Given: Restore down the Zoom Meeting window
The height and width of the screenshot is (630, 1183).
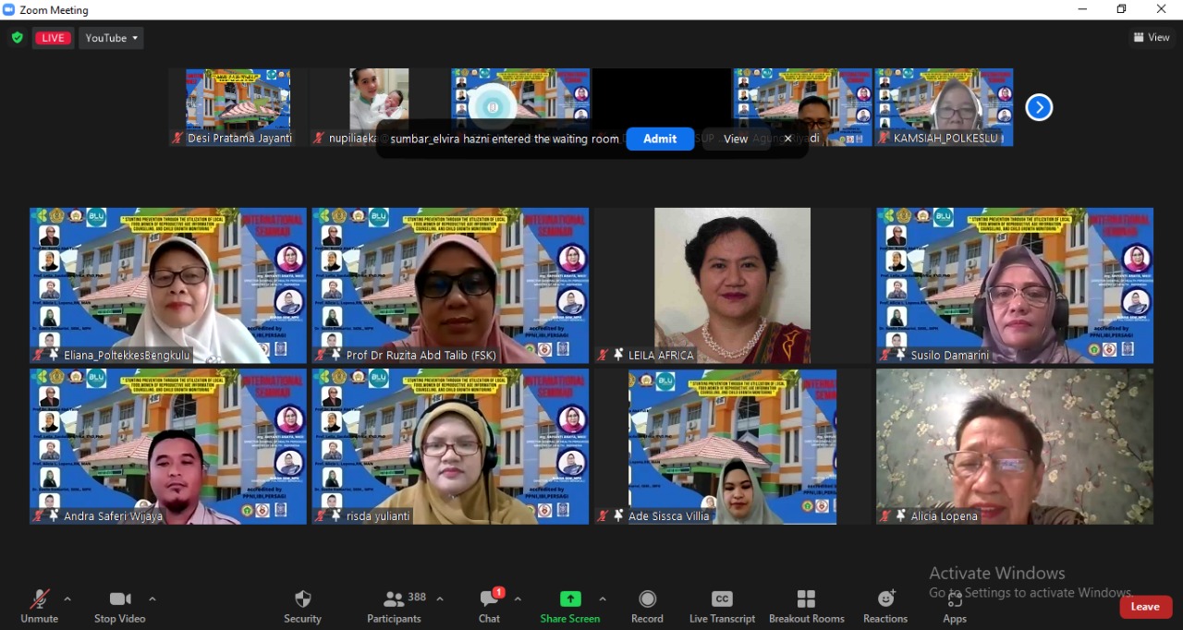Looking at the screenshot, I should tap(1121, 9).
